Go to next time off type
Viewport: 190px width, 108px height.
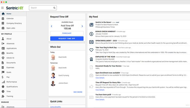tap(82, 26)
